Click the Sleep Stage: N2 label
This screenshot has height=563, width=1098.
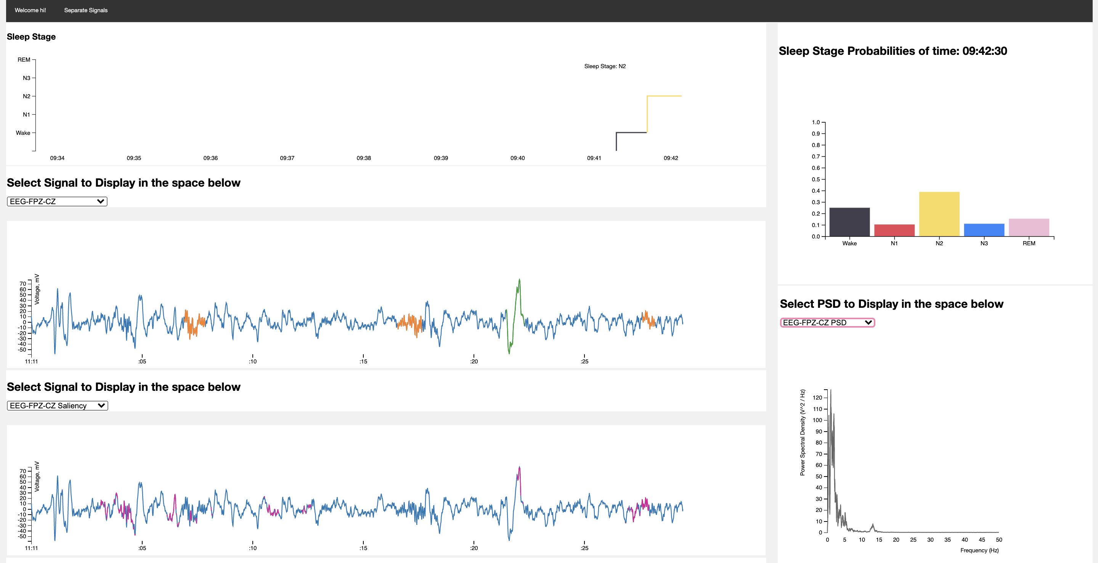[x=604, y=66]
